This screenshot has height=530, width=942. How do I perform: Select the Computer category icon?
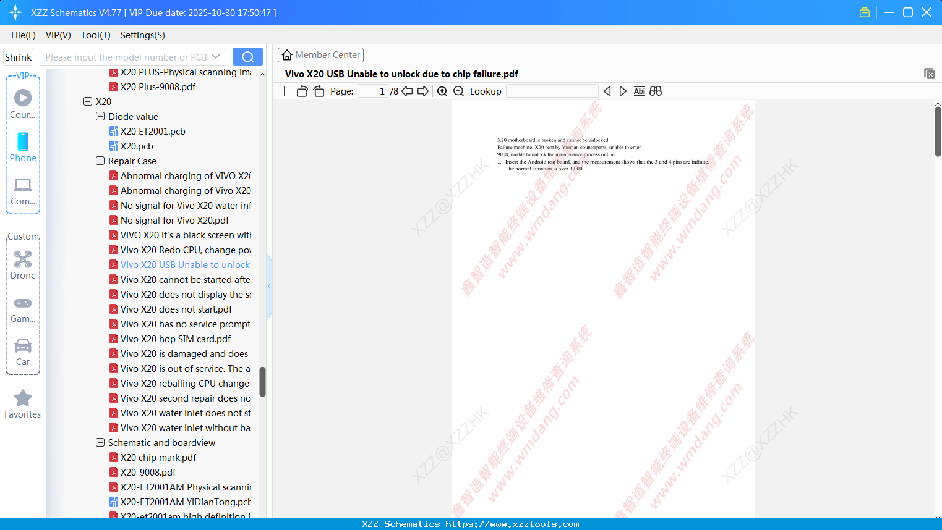point(23,191)
